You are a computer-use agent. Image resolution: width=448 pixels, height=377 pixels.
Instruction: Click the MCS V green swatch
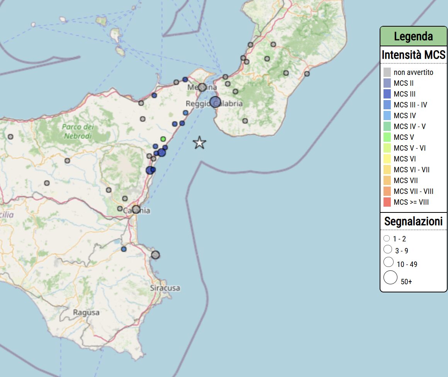tap(387, 137)
